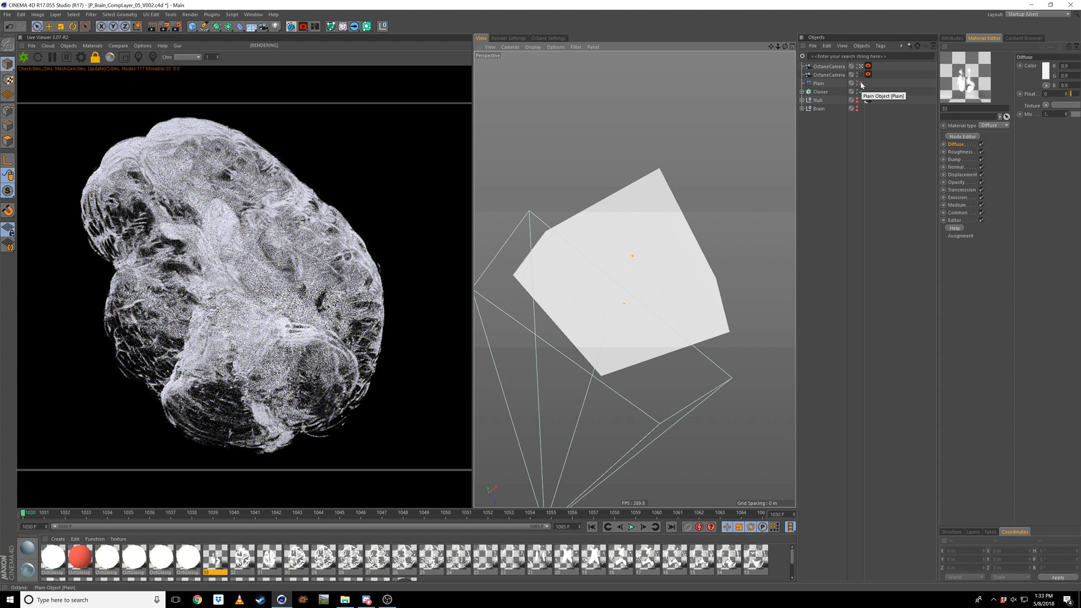The width and height of the screenshot is (1081, 608).
Task: Toggle the Displacement channel checkbox
Action: pyautogui.click(x=981, y=175)
